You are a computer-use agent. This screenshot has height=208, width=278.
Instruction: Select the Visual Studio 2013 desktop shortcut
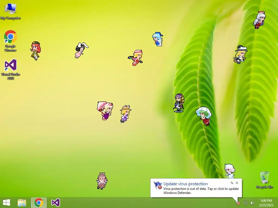(11, 69)
